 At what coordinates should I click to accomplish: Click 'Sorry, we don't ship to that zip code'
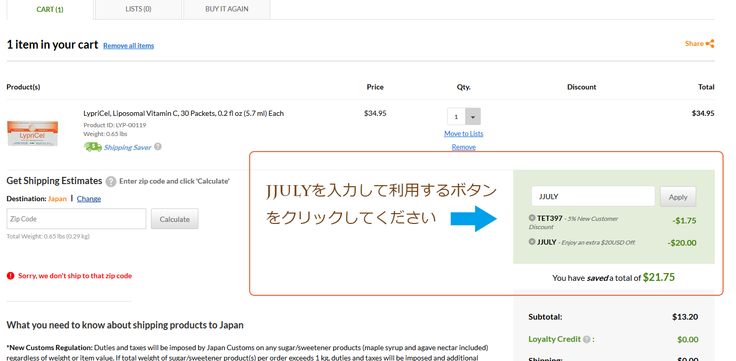[x=75, y=276]
